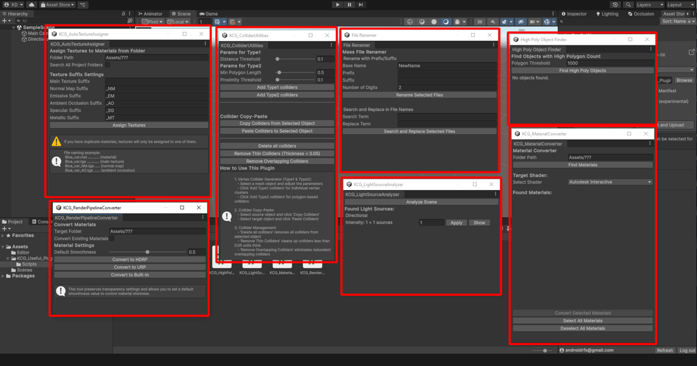This screenshot has width=697, height=366.
Task: Toggle scene audio in the Scene toolbar
Action: click(493, 21)
